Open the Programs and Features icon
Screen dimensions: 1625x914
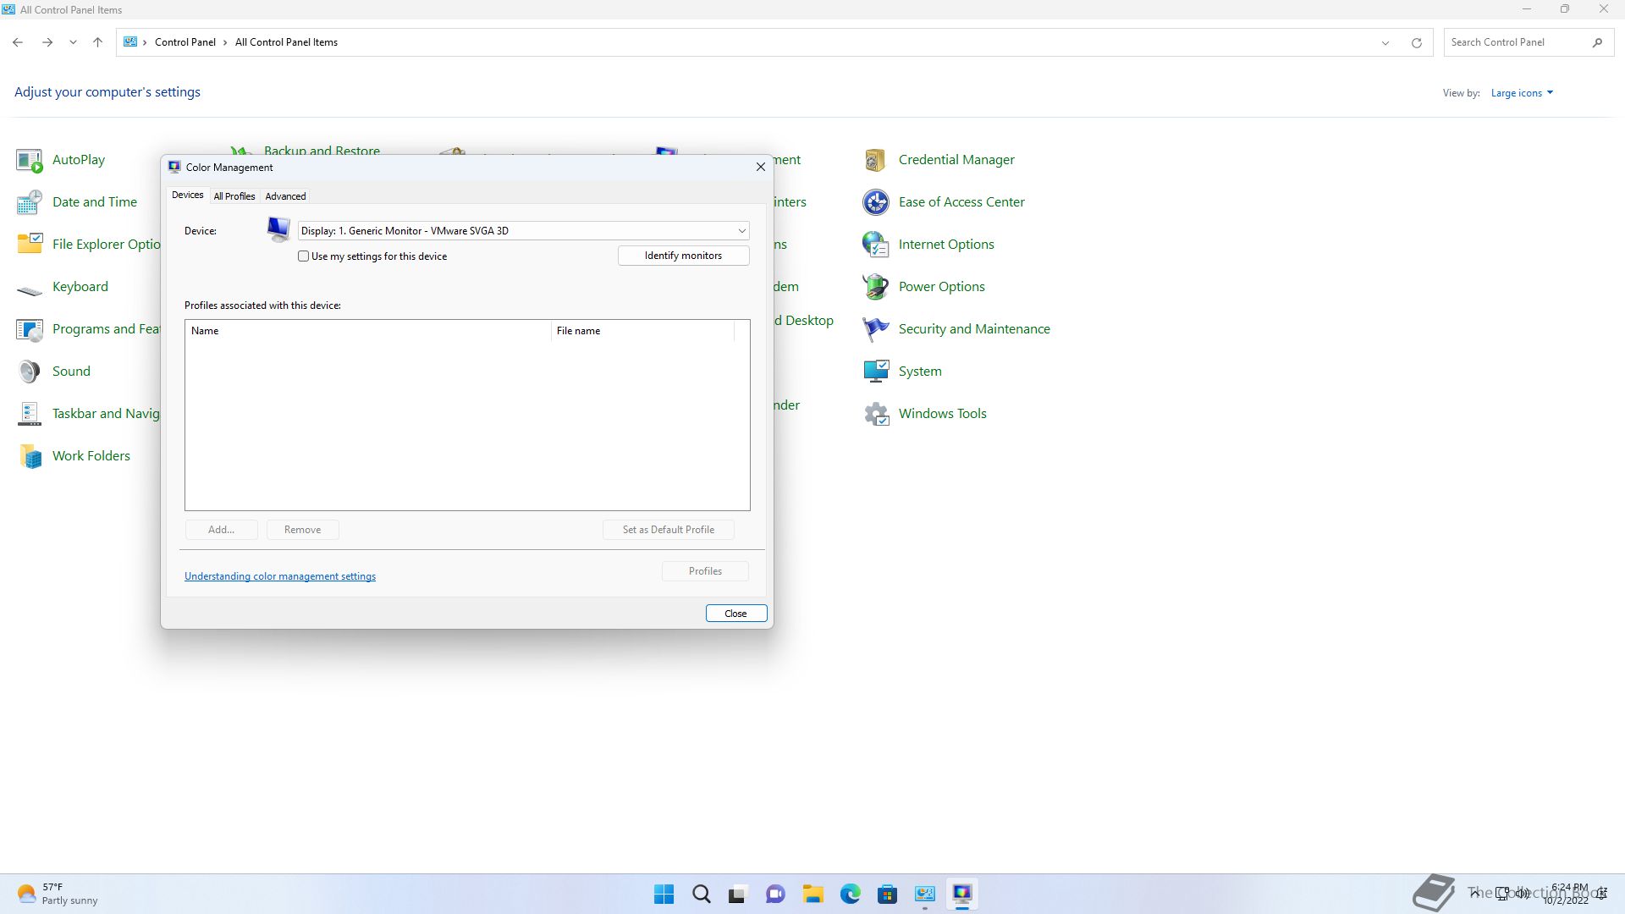(x=30, y=329)
